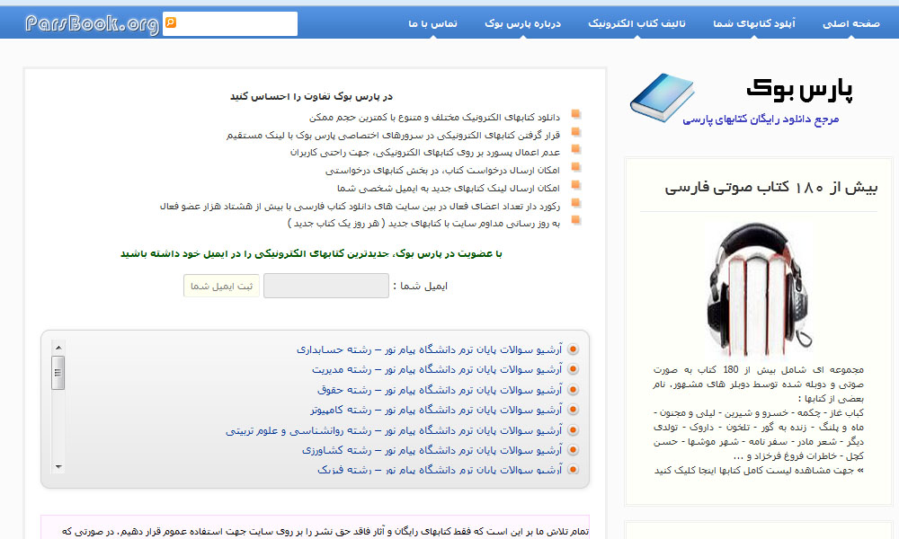Open the archive link for رشته کامپیوتر
The width and height of the screenshot is (899, 539).
[x=436, y=410]
